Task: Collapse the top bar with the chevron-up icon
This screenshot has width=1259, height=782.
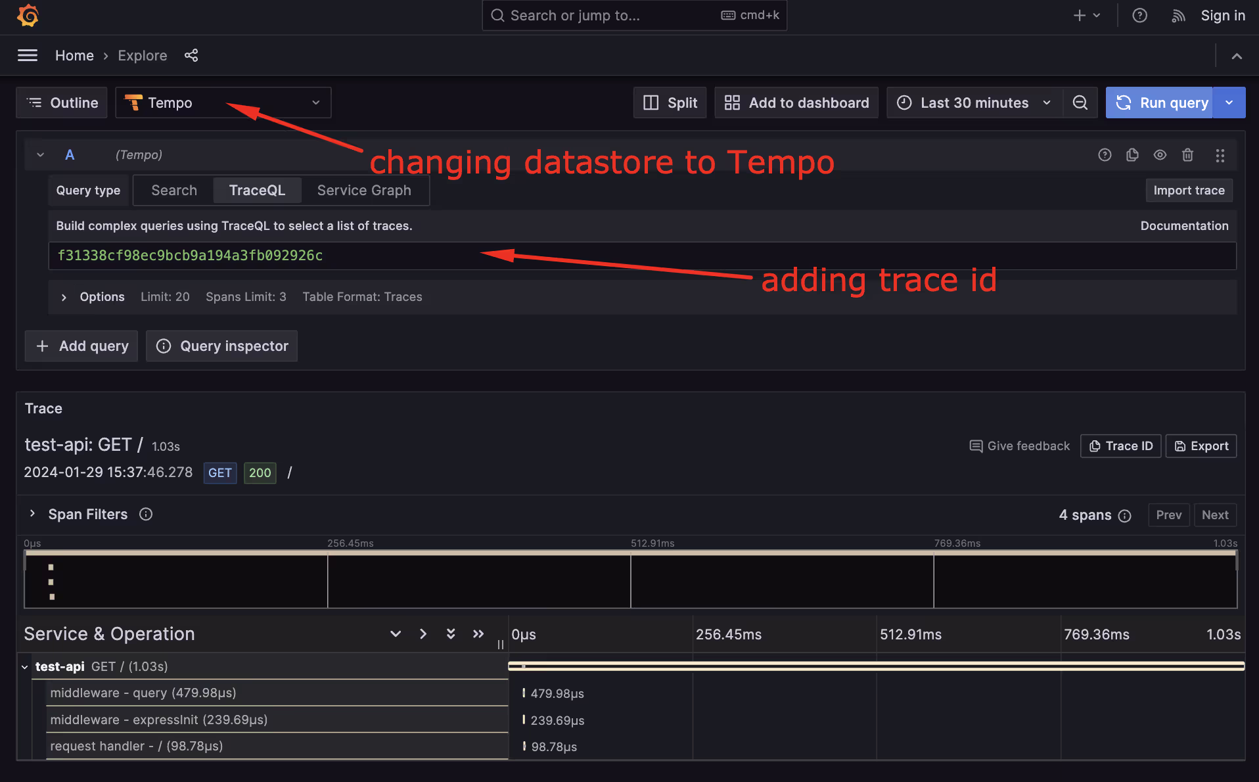Action: pos(1237,56)
